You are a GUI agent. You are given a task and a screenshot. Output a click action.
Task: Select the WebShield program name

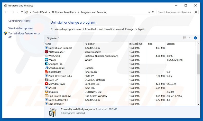(x=54, y=56)
